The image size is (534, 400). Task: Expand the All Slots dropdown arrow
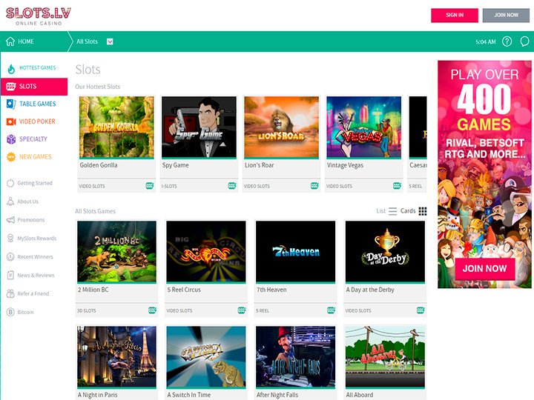110,41
